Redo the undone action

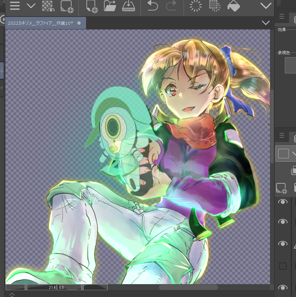(x=171, y=6)
